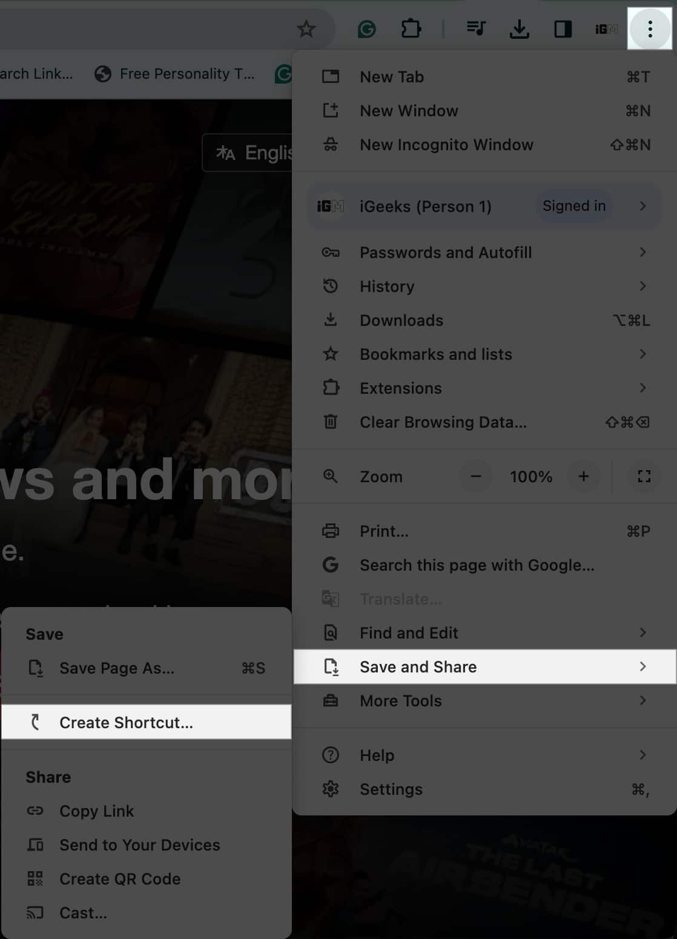This screenshot has width=677, height=939.
Task: Choose Save Page As... in submenu
Action: click(146, 668)
